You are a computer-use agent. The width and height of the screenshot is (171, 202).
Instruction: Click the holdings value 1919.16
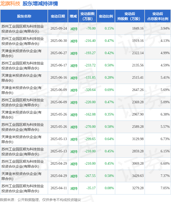(x=138, y=41)
